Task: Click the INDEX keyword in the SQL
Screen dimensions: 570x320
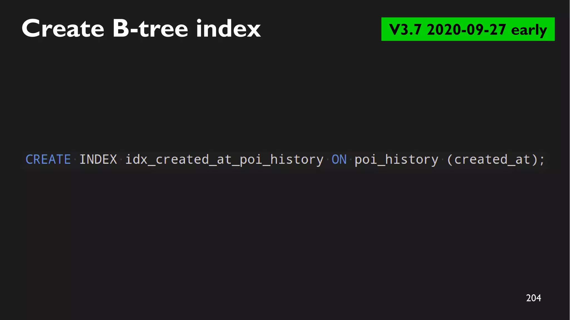Action: [x=98, y=159]
